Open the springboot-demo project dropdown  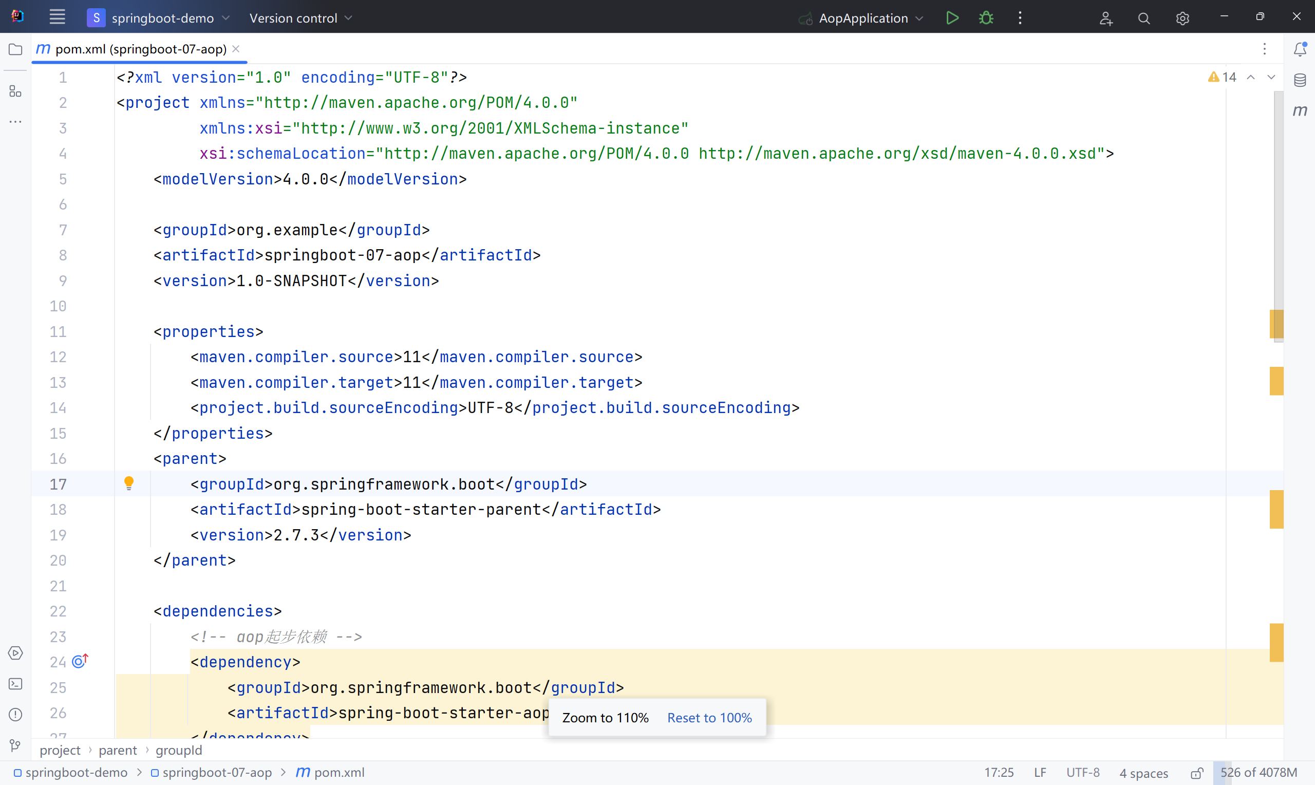tap(159, 18)
